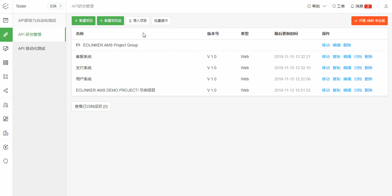Click 移动 in the DEMO PROJECT row

tap(326, 90)
